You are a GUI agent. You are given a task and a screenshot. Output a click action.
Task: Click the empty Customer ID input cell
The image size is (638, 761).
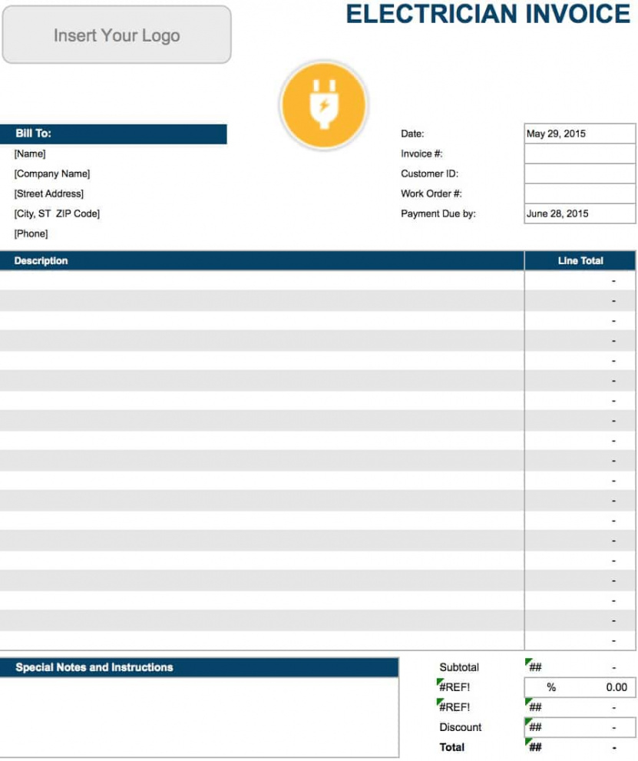click(x=580, y=174)
